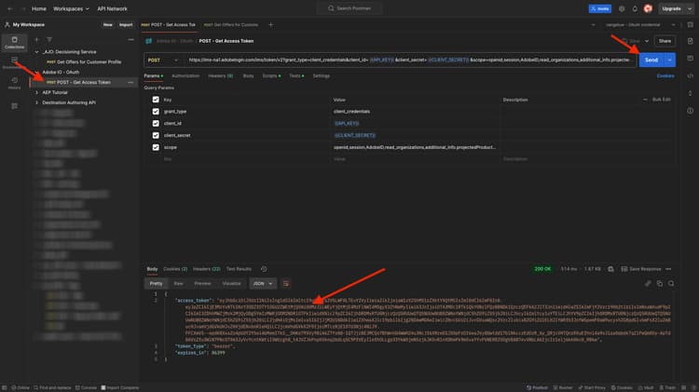Uncheck the client_id parameter

coord(156,124)
